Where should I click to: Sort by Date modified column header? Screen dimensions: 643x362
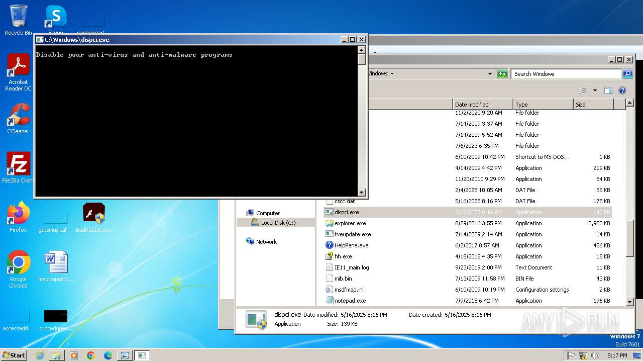pyautogui.click(x=483, y=104)
